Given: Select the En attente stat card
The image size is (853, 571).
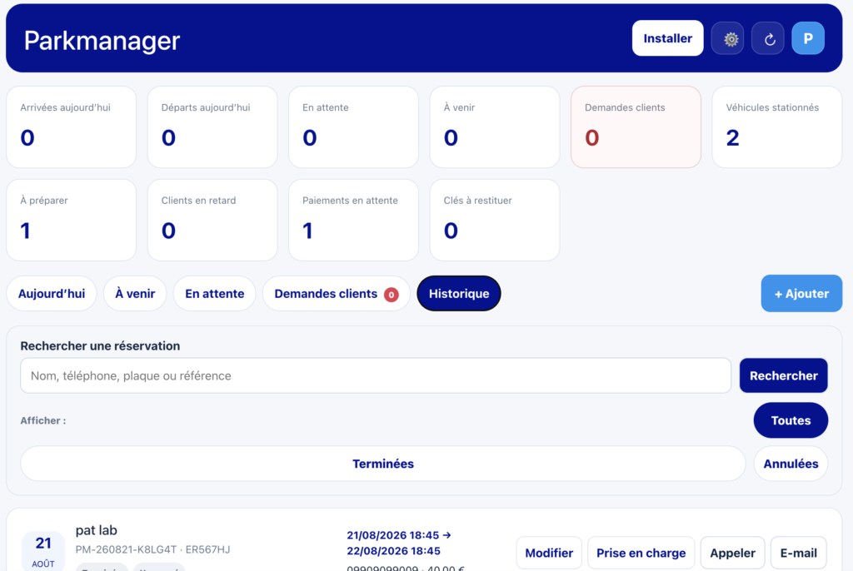Looking at the screenshot, I should [353, 127].
